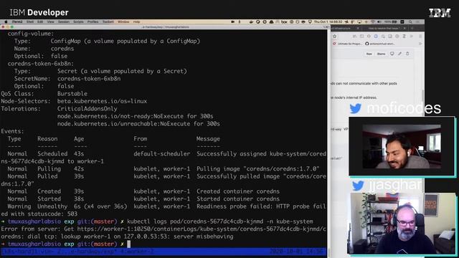This screenshot has width=459, height=258.
Task: Open the Shell menu
Action: (x=30, y=21)
